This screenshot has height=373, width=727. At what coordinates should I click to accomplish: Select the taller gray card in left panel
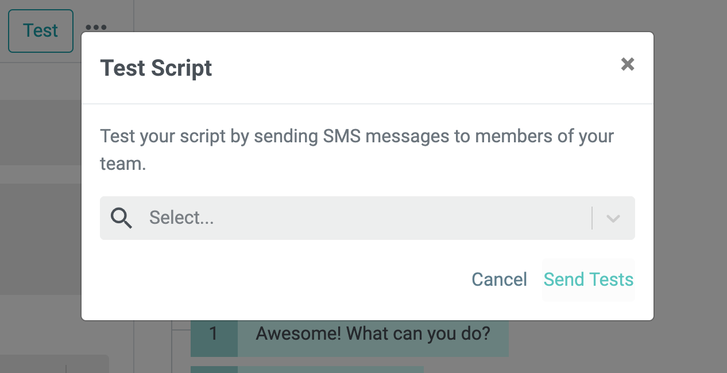coord(40,239)
